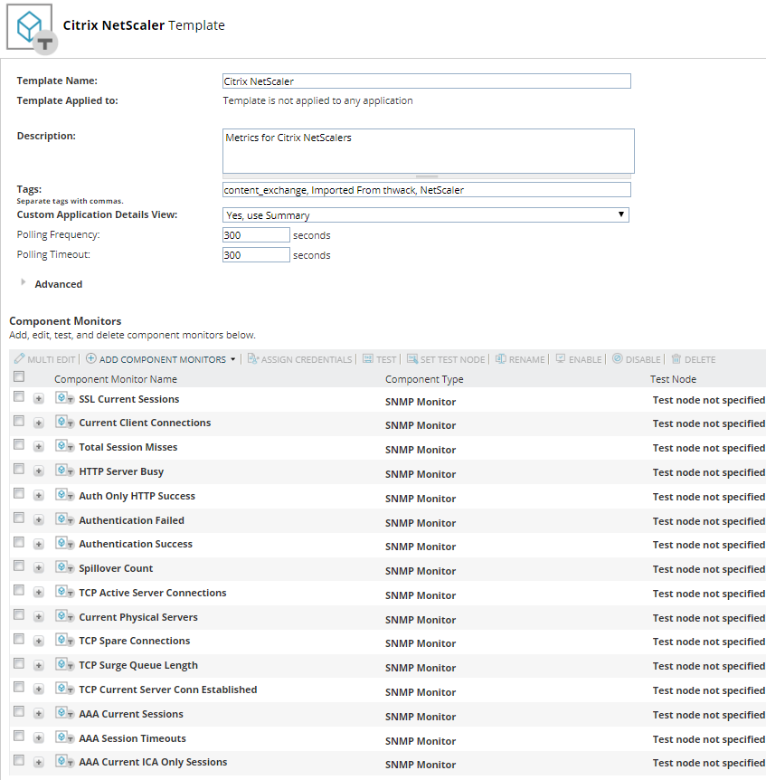Expand the AAA Current ICA Only Sessions row
This screenshot has height=780, width=766.
pyautogui.click(x=39, y=762)
